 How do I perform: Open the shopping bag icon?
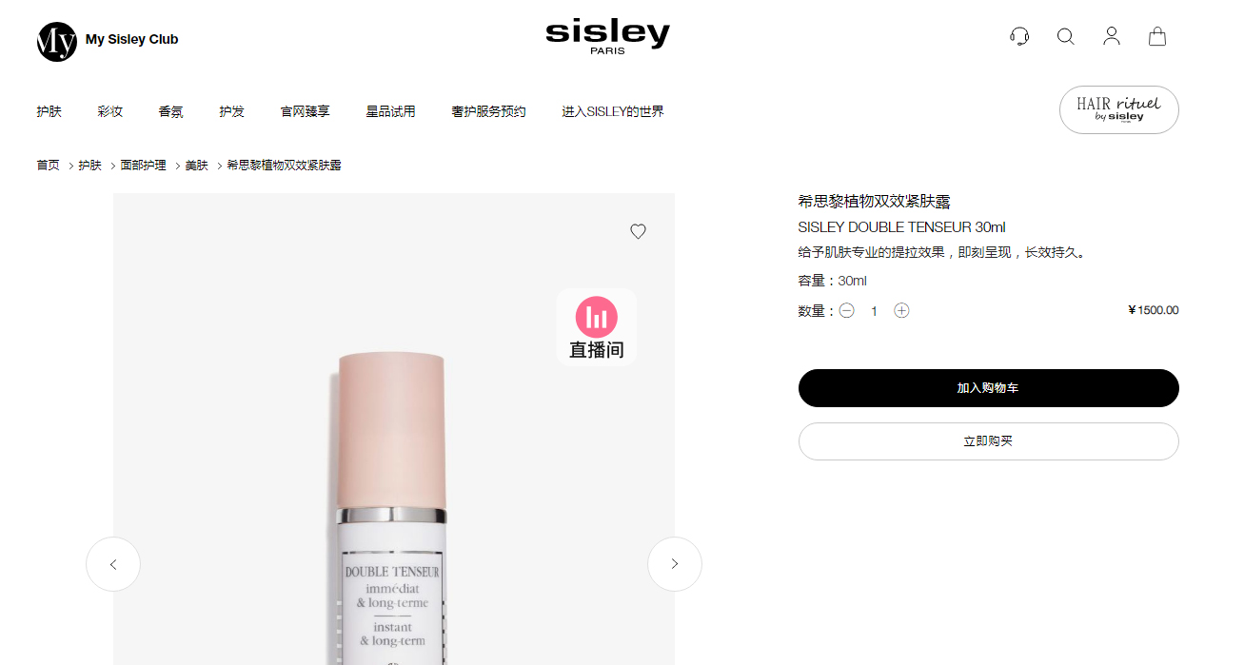(x=1157, y=36)
